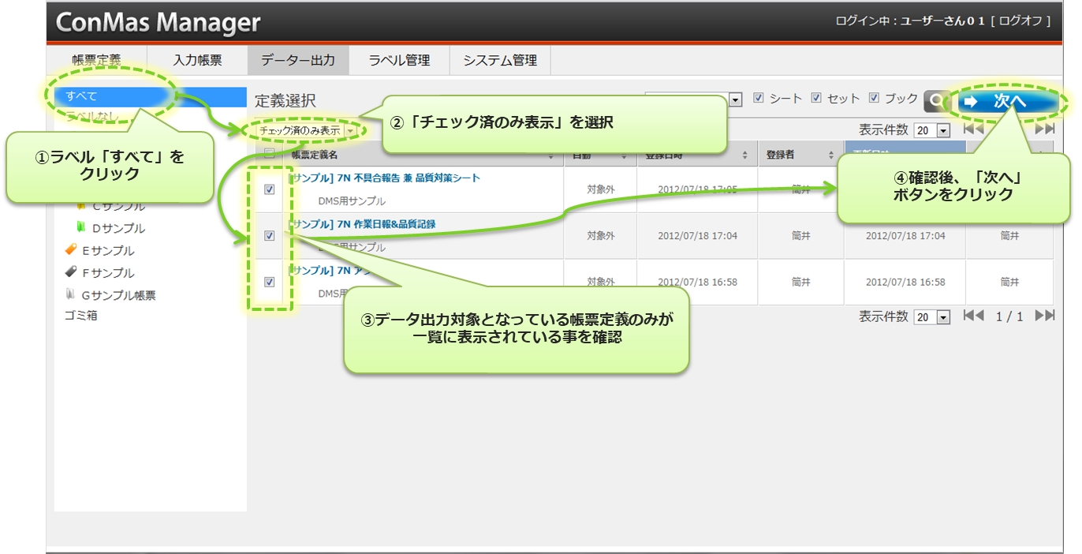Sort by the 登録日時 column arrows
This screenshot has width=1082, height=554.
[745, 155]
